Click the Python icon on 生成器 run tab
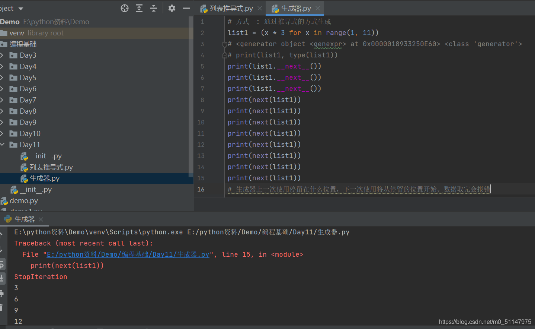 point(8,219)
